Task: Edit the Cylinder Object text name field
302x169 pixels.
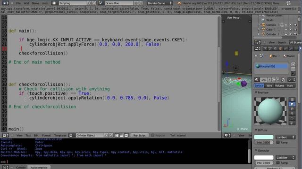Action: (90, 135)
